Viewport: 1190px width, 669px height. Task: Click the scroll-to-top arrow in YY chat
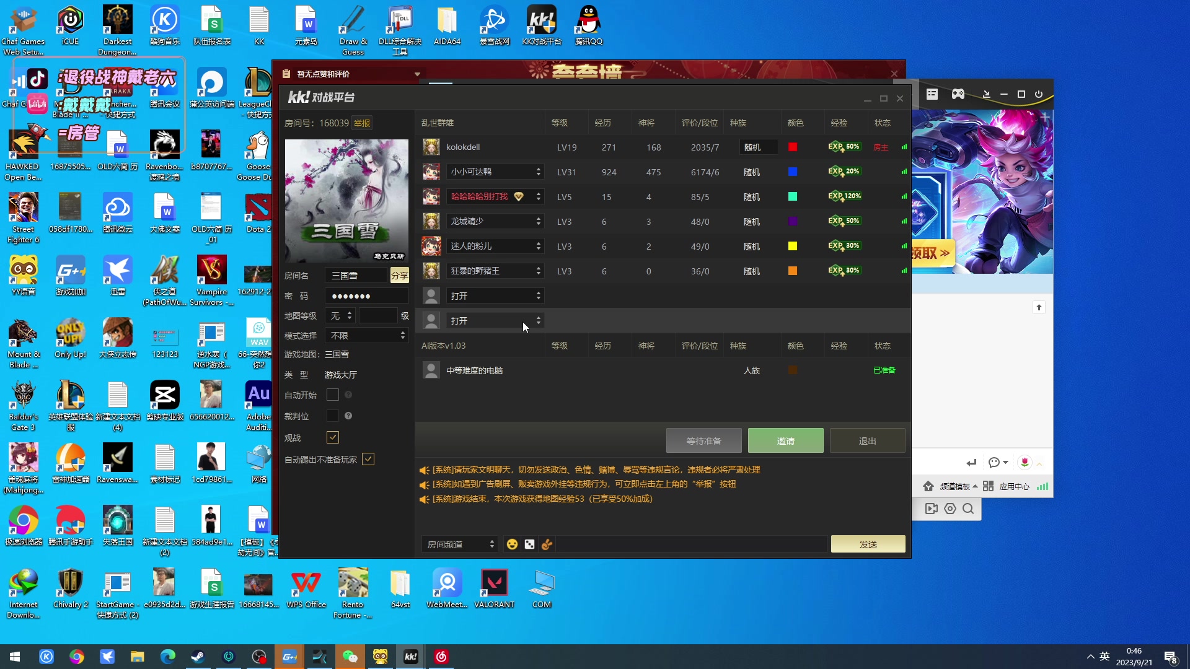(1039, 308)
